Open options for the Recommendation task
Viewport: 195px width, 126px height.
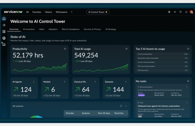pyautogui.click(x=187, y=87)
